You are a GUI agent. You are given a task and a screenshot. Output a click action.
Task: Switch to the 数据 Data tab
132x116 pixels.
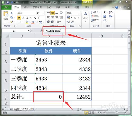tap(58, 7)
